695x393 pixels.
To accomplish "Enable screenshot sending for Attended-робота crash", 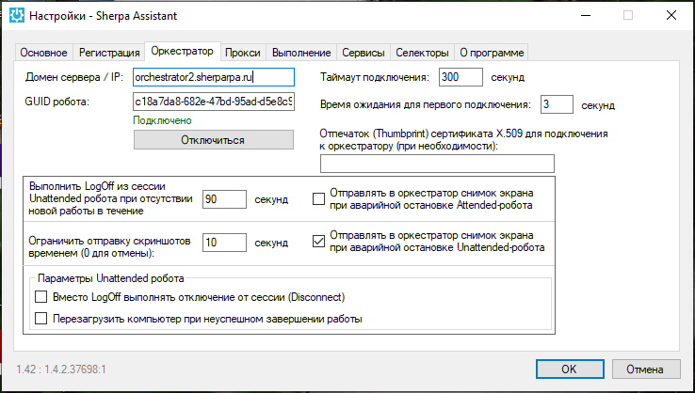I will tap(318, 198).
